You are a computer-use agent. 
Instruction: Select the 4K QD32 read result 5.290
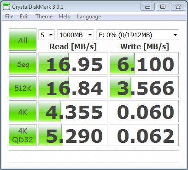73,135
